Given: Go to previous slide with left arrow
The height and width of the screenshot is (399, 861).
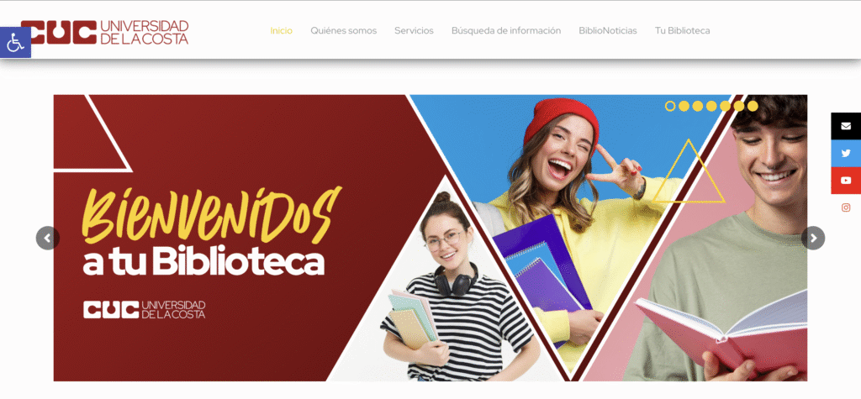Looking at the screenshot, I should (x=48, y=239).
